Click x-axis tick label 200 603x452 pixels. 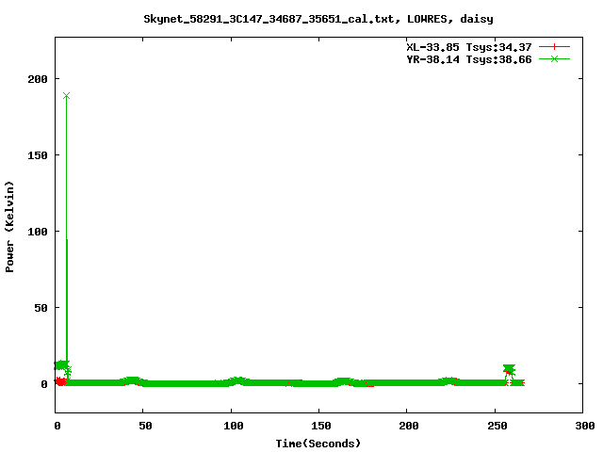[x=409, y=426]
